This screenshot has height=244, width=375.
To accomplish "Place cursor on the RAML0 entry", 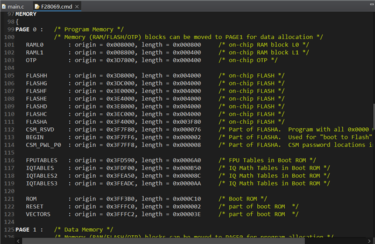I will tap(36, 45).
